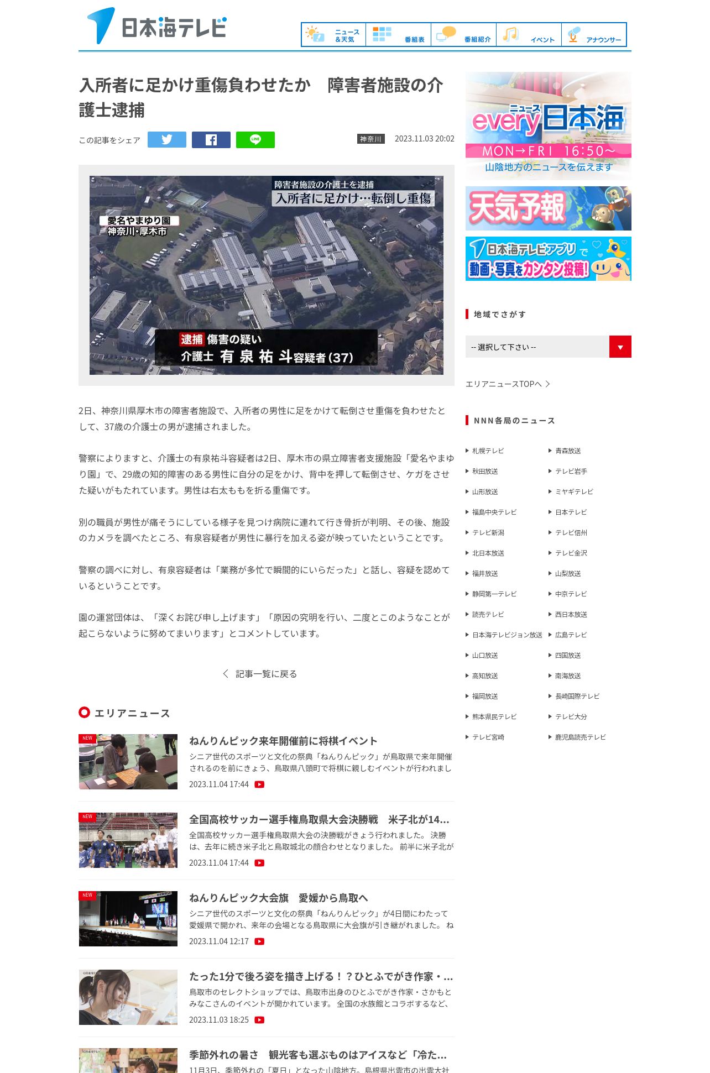710x1073 pixels.
Task: Click the red dropdown arrow button
Action: 620,347
